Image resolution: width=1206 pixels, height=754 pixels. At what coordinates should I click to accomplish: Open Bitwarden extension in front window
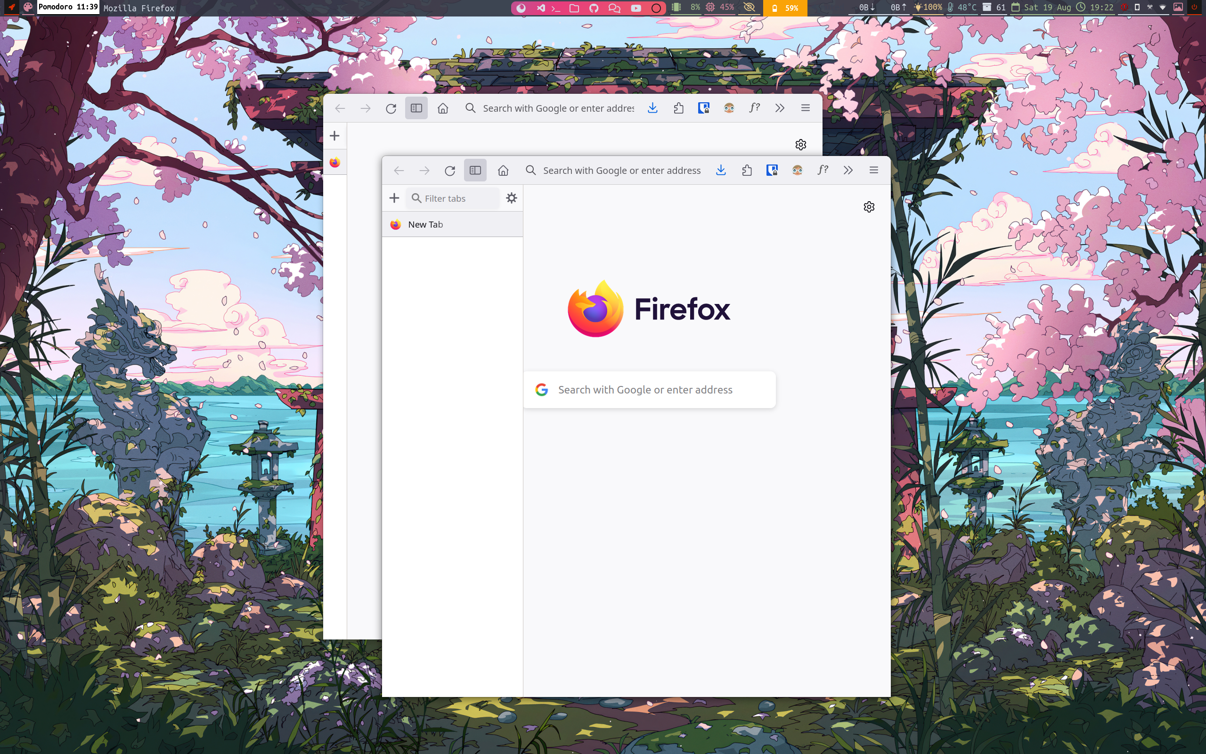(772, 171)
